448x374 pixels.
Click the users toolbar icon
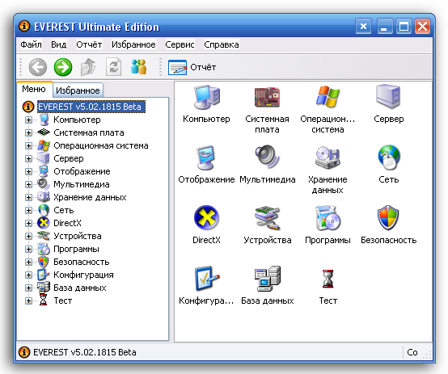point(139,67)
